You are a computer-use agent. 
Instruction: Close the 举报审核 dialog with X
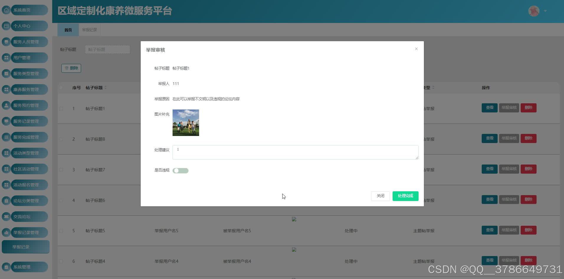coord(416,49)
